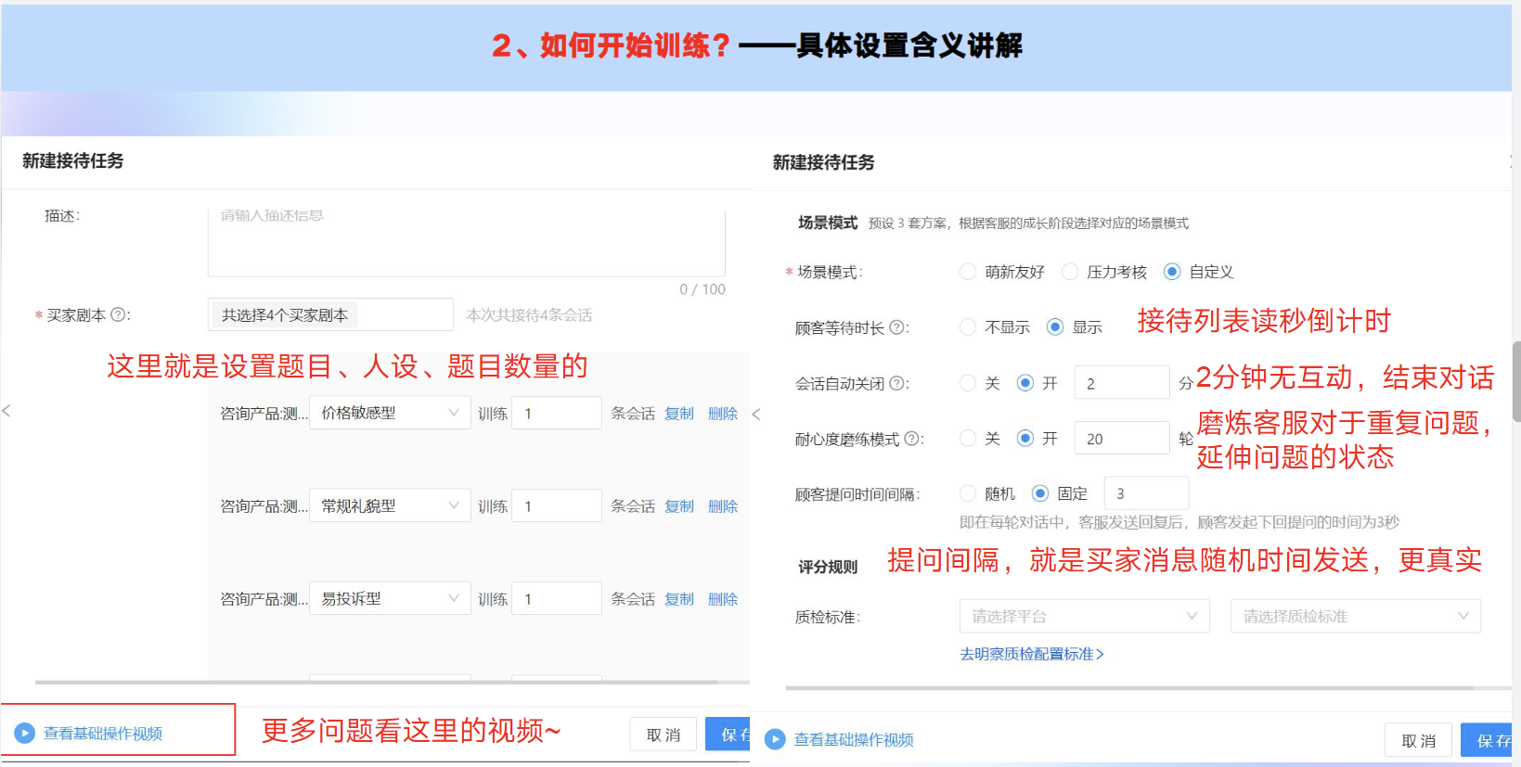Click the 顾客提问时间间隔 seconds field
This screenshot has width=1521, height=767.
[1146, 493]
